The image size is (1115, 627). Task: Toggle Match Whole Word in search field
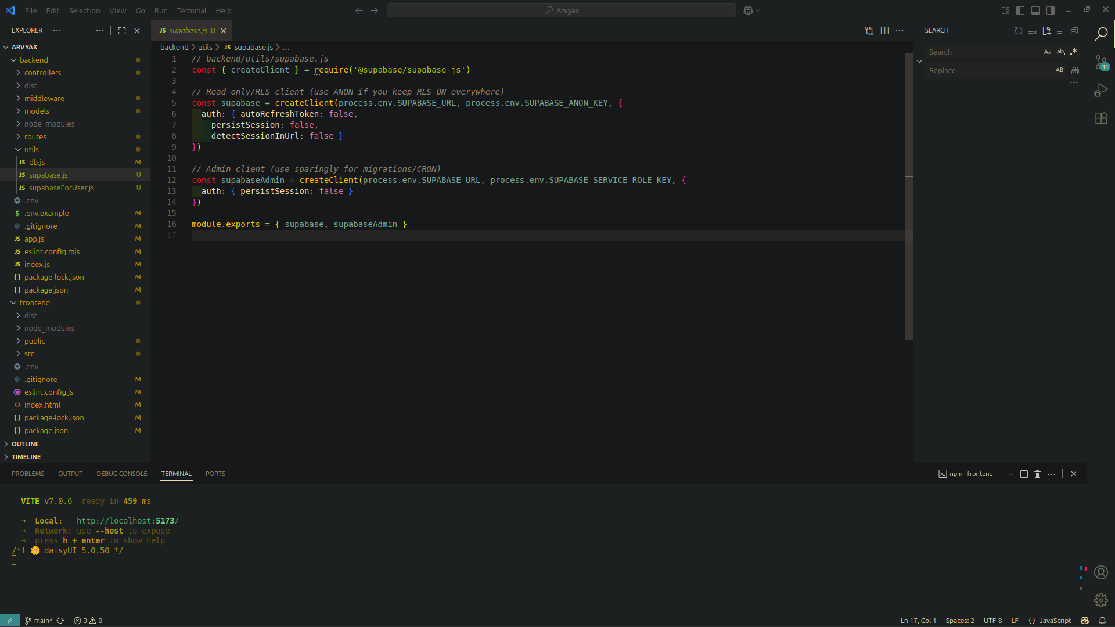[1060, 52]
